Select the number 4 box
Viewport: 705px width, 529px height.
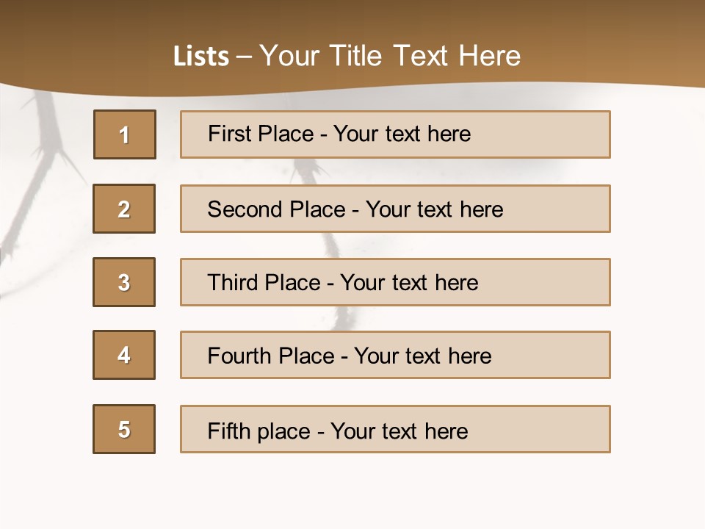[124, 355]
